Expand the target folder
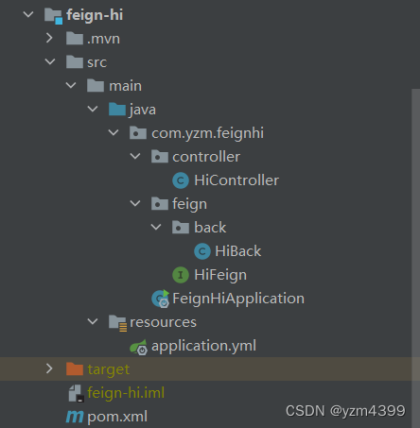420x428 pixels. pyautogui.click(x=49, y=368)
